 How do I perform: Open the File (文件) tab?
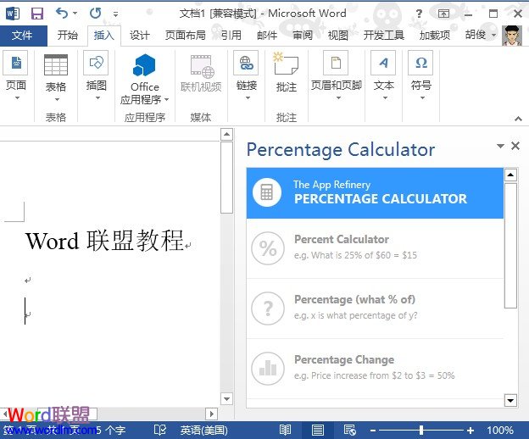[23, 36]
